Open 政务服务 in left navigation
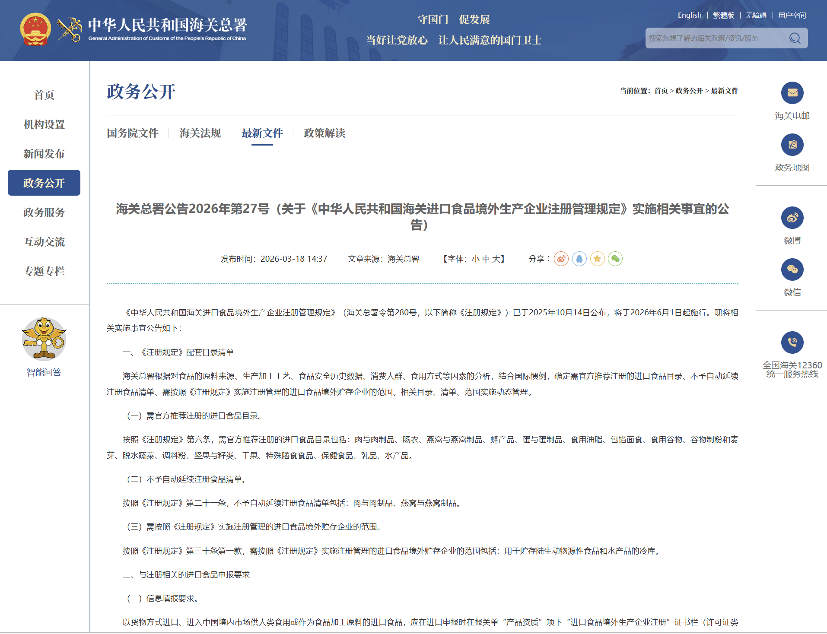This screenshot has width=827, height=634. [x=44, y=212]
